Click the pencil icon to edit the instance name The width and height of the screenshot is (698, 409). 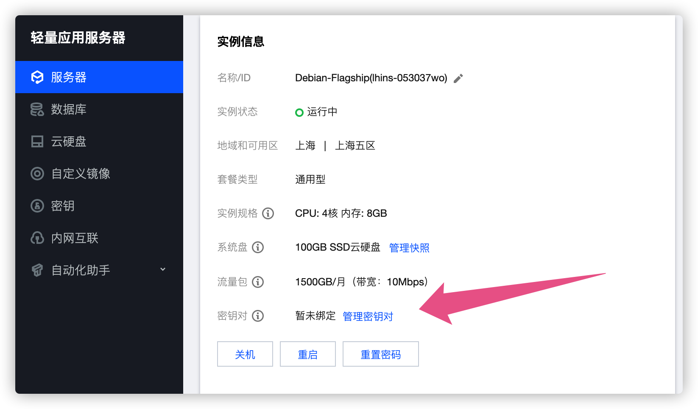[458, 78]
